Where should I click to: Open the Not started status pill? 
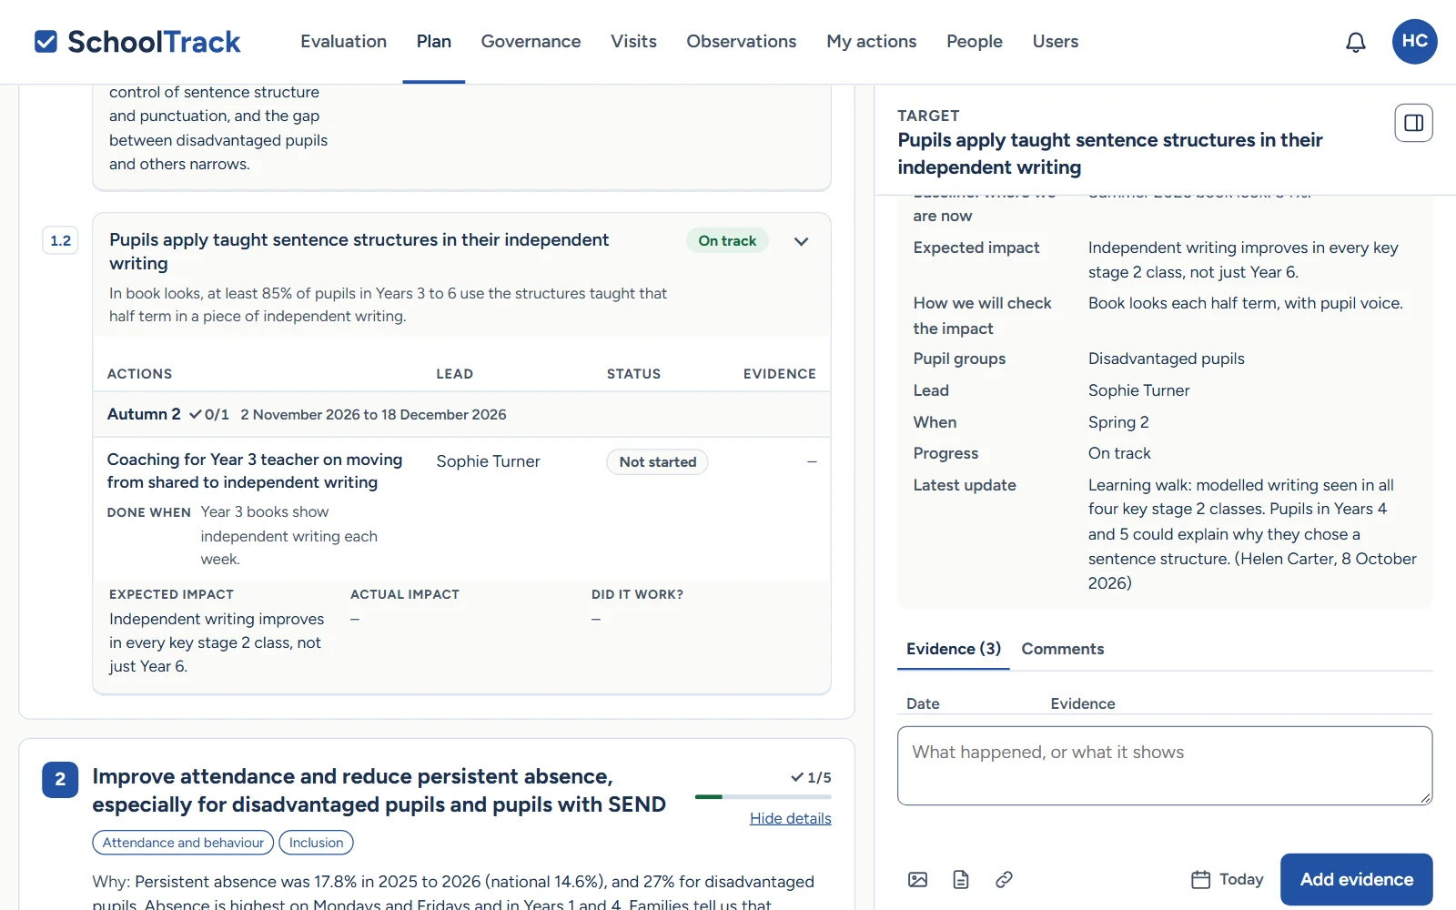pos(657,462)
